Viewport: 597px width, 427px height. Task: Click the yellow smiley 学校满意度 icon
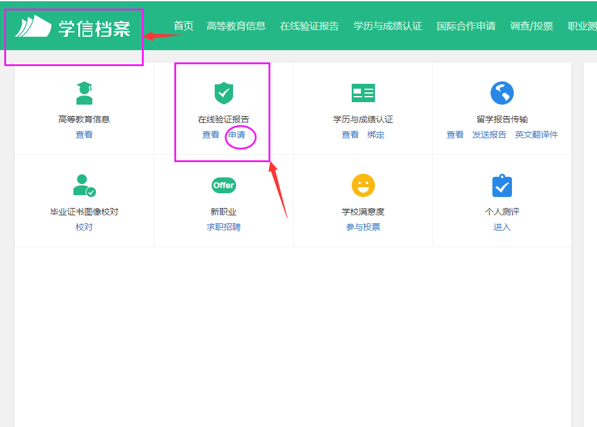coord(363,185)
